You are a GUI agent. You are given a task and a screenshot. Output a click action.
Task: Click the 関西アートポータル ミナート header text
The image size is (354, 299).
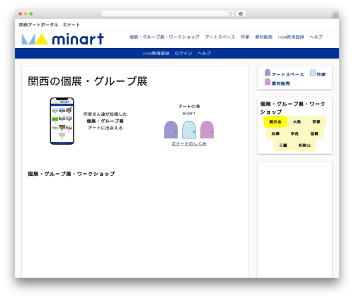click(50, 25)
